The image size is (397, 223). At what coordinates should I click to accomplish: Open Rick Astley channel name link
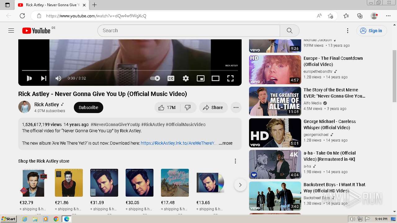[47, 104]
